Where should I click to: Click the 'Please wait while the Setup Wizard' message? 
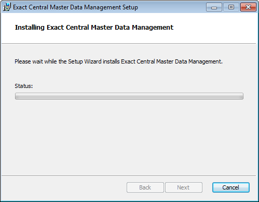(x=118, y=61)
